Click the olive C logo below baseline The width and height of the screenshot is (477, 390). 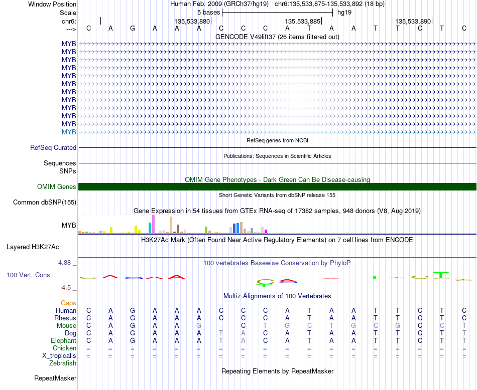(x=265, y=283)
